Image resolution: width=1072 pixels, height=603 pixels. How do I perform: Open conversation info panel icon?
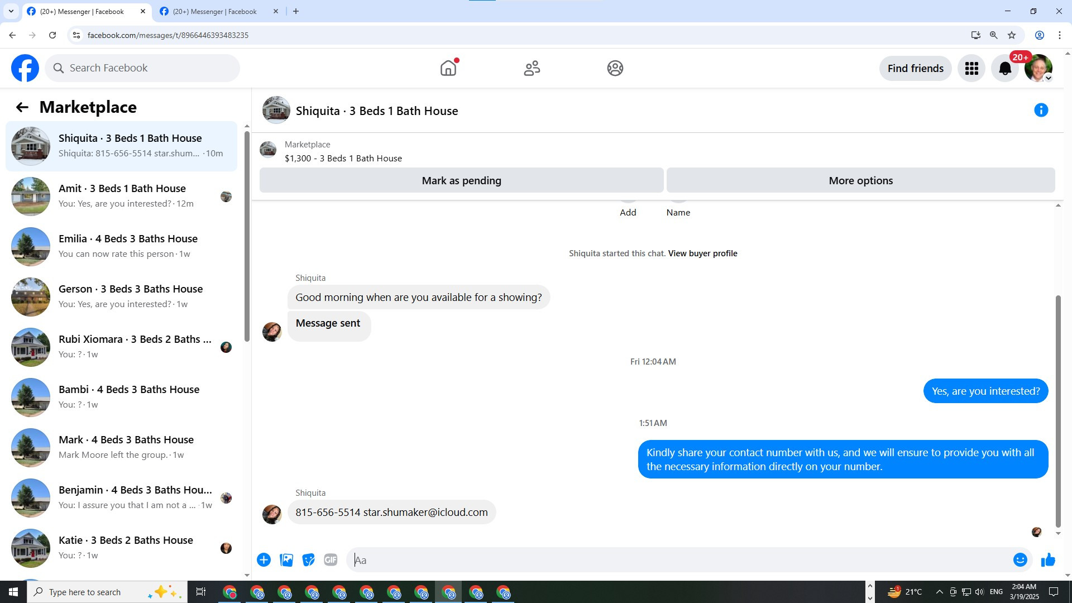tap(1041, 111)
